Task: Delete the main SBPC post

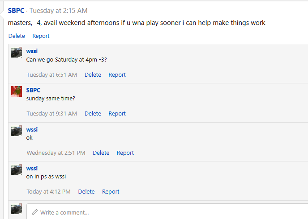Action: coord(17,36)
